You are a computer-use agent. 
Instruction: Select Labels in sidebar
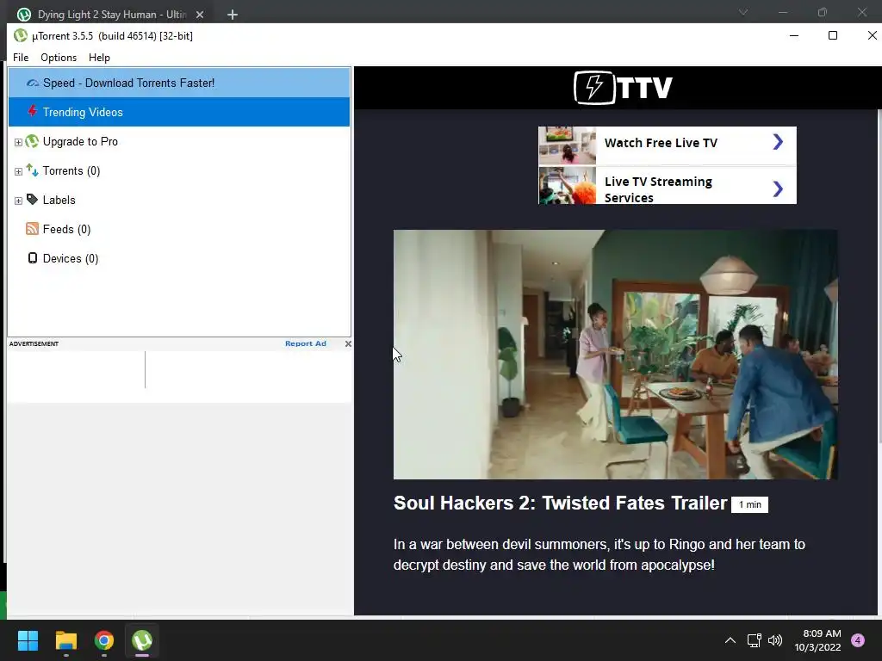[59, 200]
